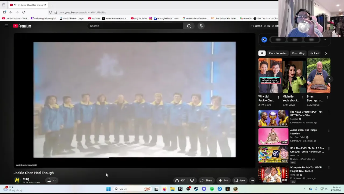Toggle the notification bell for Ming

coord(49,181)
